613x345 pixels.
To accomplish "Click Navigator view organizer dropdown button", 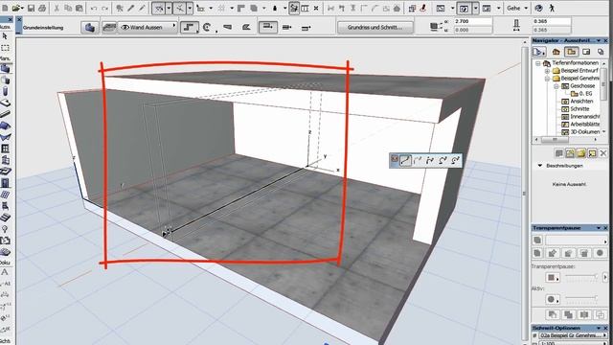I will (x=539, y=52).
